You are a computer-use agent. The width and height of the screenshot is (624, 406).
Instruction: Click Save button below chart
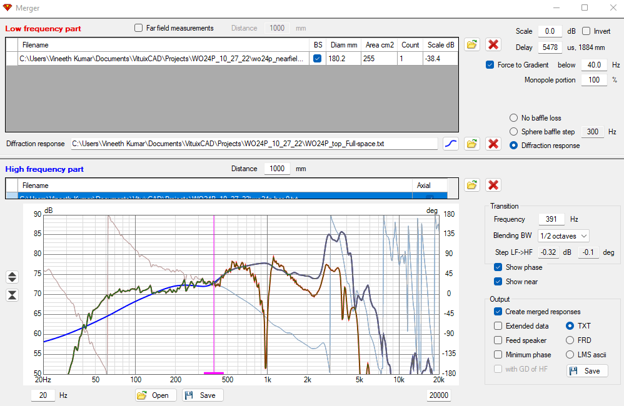coord(203,395)
